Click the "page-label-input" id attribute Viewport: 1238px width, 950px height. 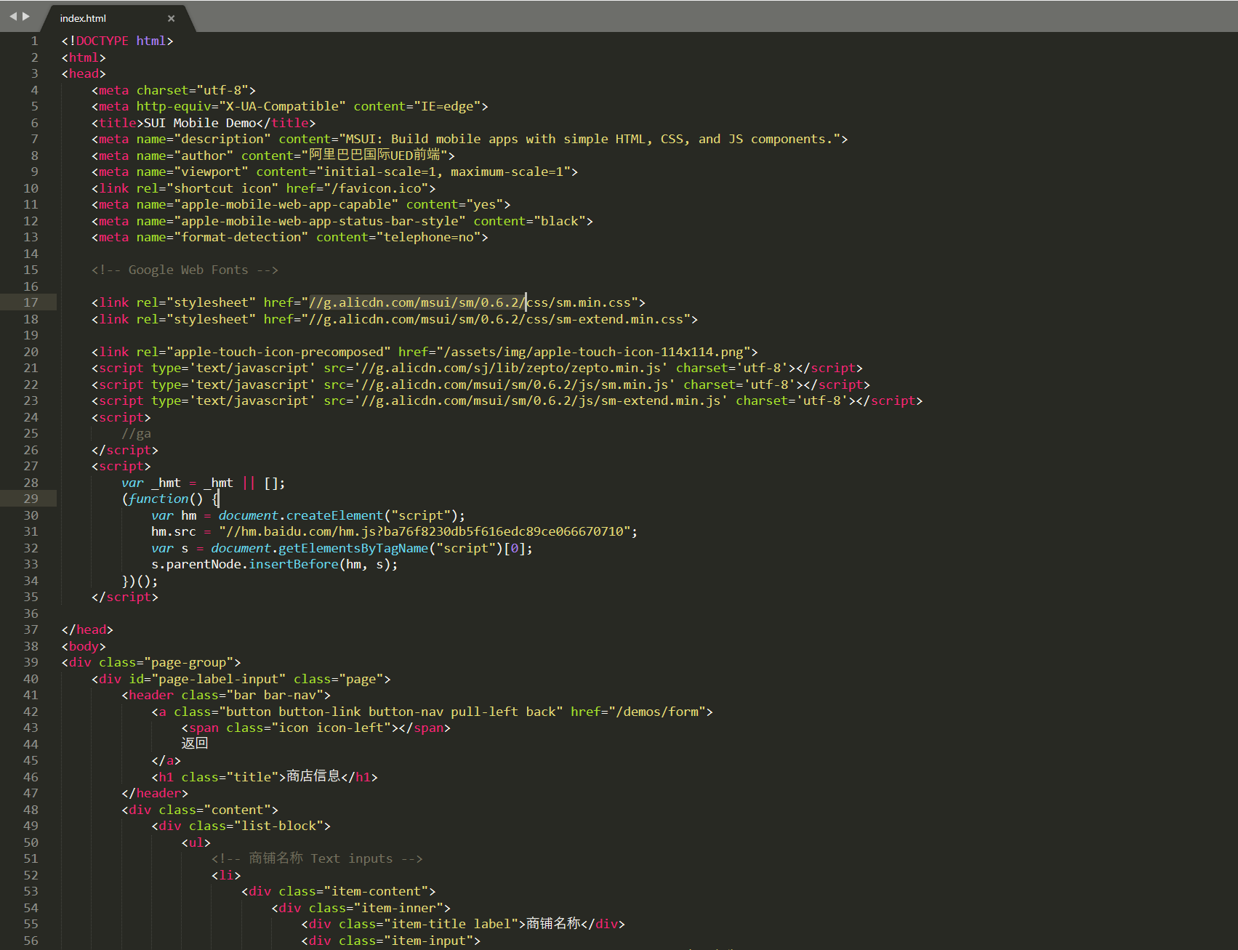207,679
